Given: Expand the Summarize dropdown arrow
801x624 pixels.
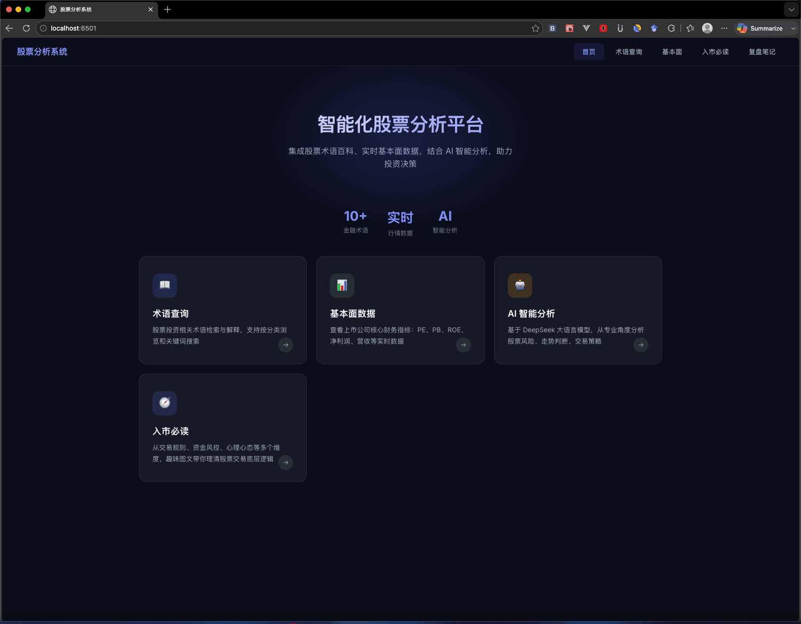Looking at the screenshot, I should tap(793, 28).
